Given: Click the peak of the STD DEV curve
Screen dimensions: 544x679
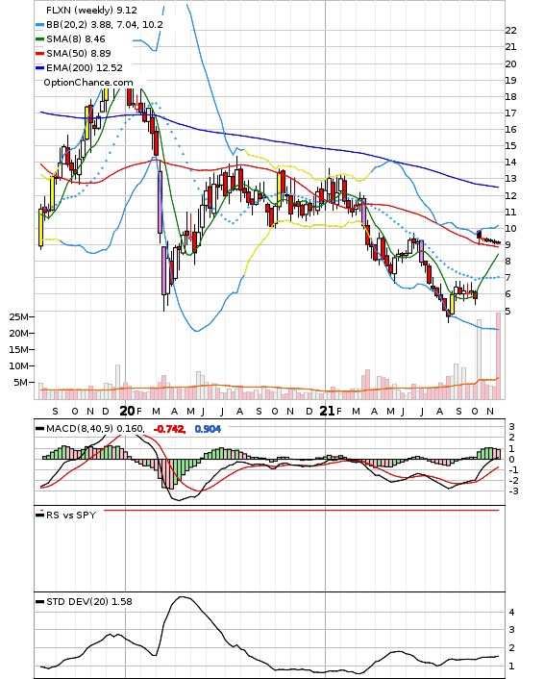Looking at the screenshot, I should [x=182, y=597].
